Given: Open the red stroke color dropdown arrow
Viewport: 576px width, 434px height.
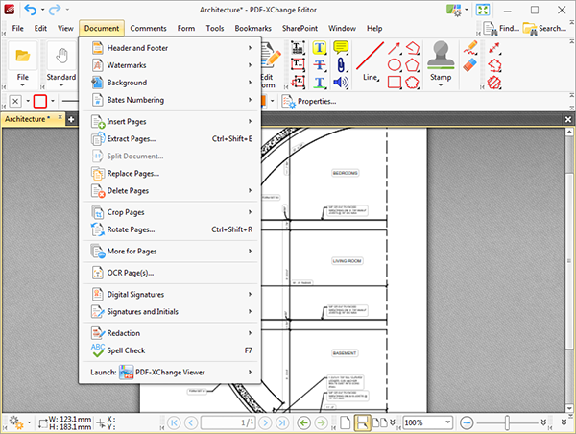Looking at the screenshot, I should [55, 101].
